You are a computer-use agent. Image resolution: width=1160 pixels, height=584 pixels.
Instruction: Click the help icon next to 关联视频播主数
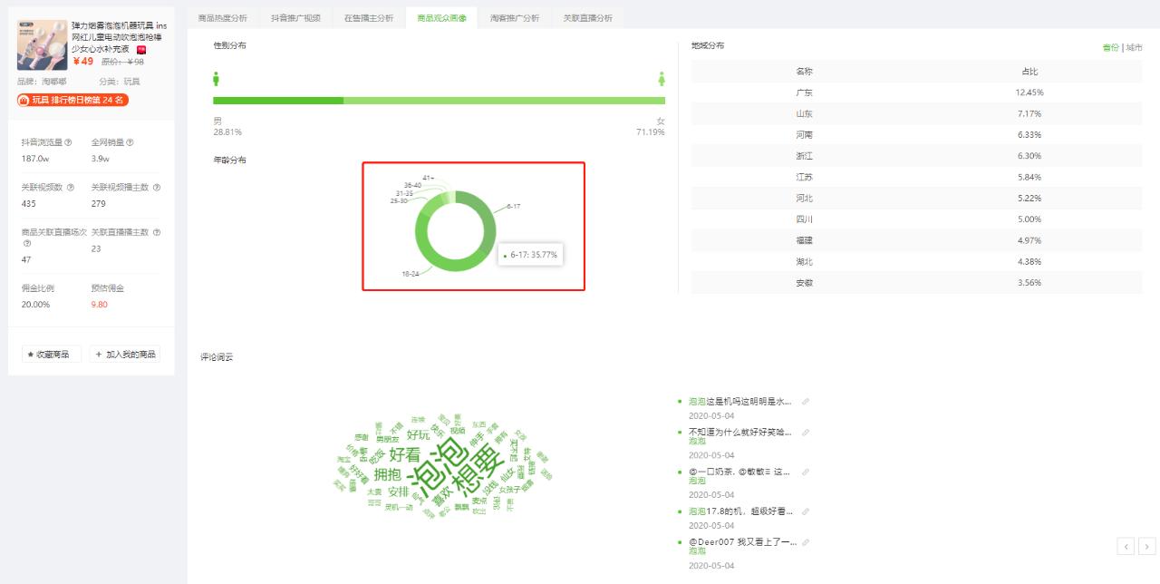pyautogui.click(x=157, y=188)
